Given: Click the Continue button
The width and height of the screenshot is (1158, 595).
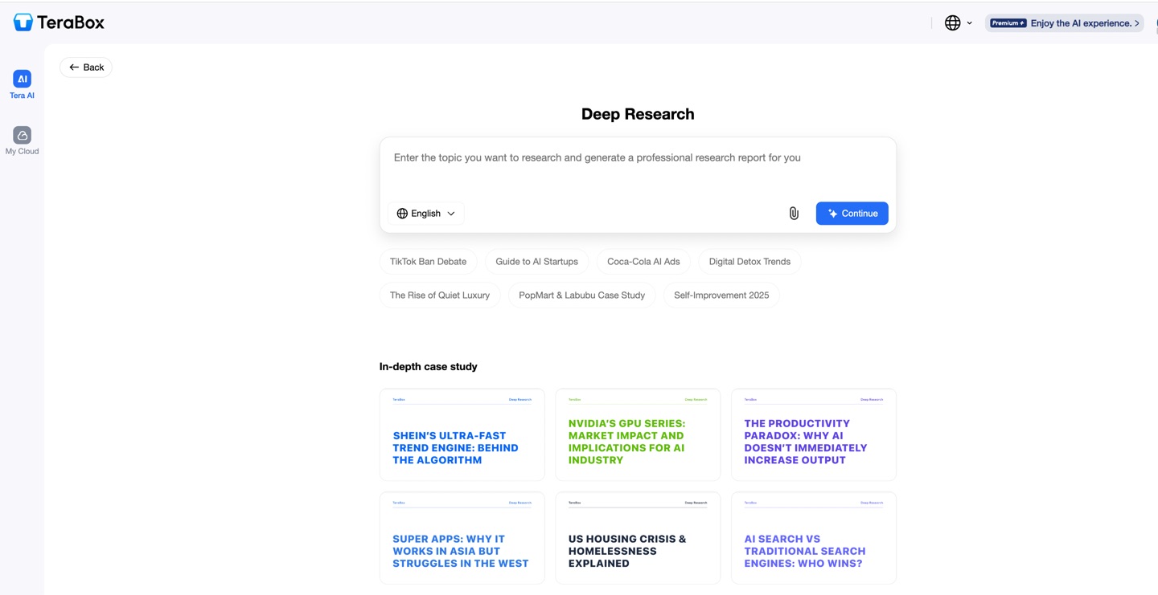Looking at the screenshot, I should coord(852,213).
